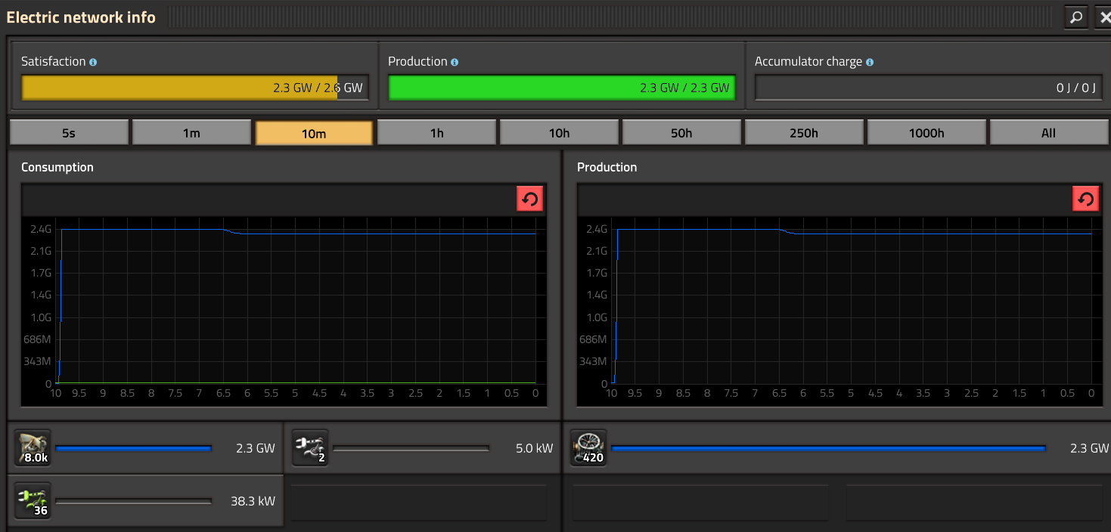The height and width of the screenshot is (532, 1111).
Task: Click the info icon next to Satisfaction
Action: [x=93, y=62]
